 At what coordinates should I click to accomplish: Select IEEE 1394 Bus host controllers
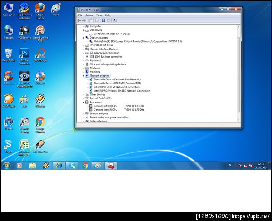tap(106, 57)
